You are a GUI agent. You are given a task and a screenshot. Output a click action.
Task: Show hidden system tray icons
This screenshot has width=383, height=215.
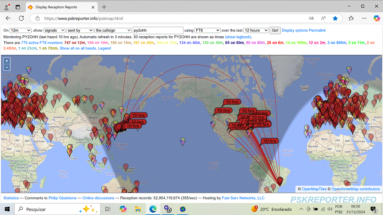pyautogui.click(x=301, y=209)
